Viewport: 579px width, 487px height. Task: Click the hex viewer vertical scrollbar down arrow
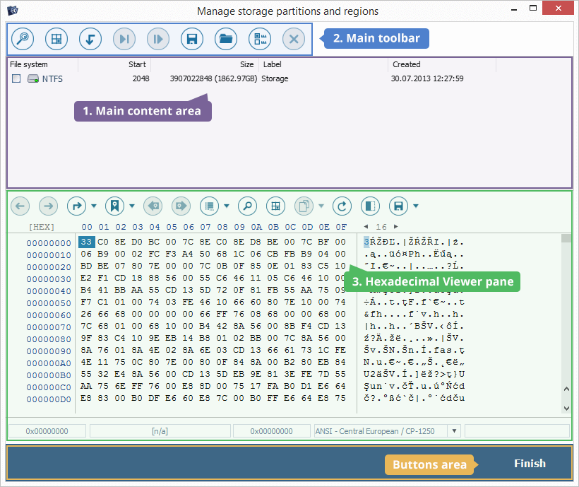566,408
